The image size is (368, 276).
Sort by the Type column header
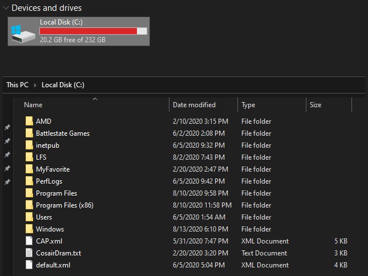coord(248,105)
